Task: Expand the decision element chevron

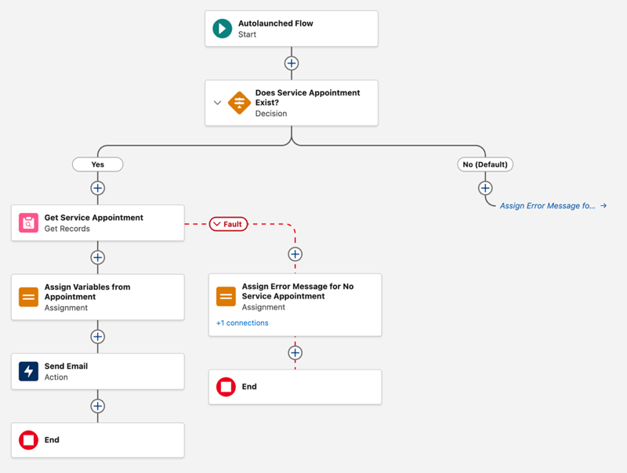Action: (217, 103)
